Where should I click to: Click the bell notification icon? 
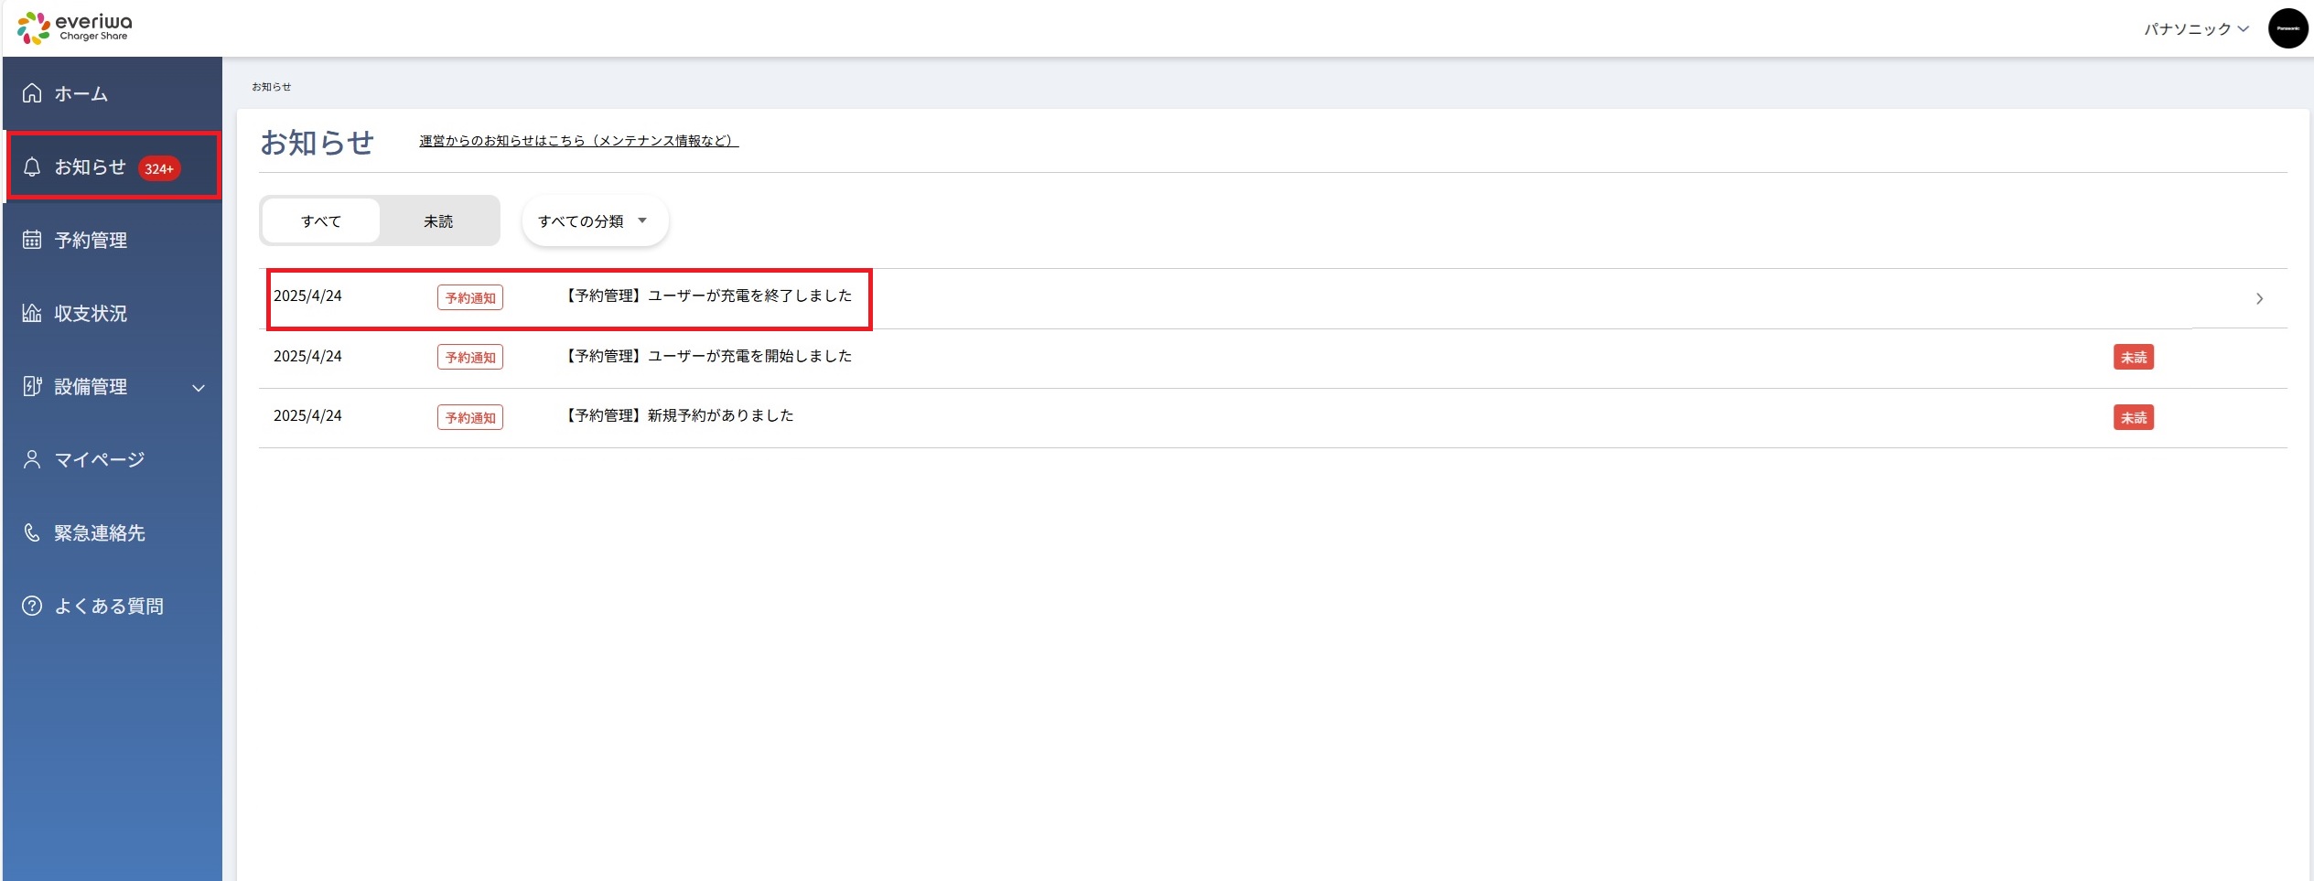32,167
